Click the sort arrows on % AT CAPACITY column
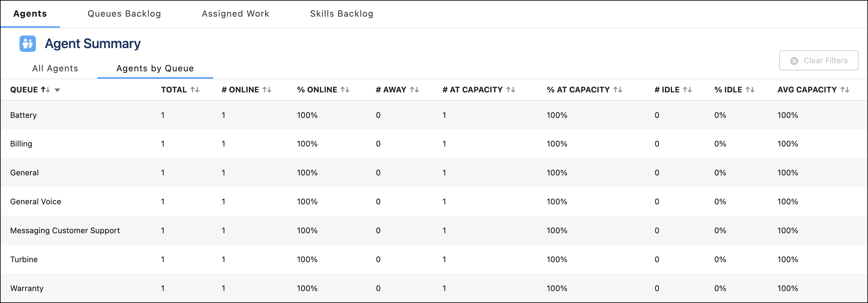 point(618,90)
